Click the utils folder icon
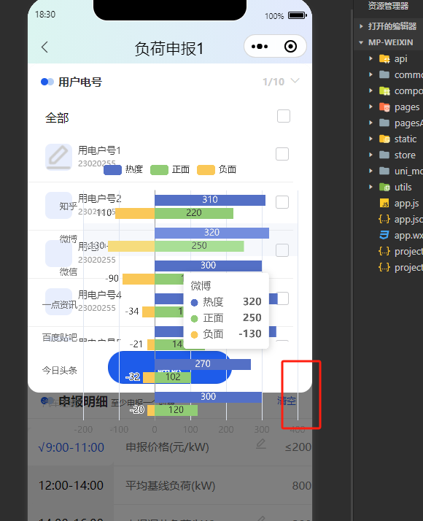This screenshot has width=423, height=521. pos(384,187)
